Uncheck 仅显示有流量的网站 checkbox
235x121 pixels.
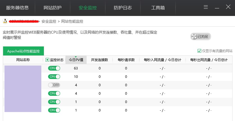[200, 51]
